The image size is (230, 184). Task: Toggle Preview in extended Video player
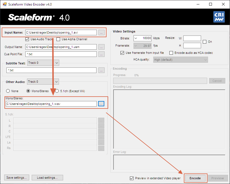tap(132, 178)
